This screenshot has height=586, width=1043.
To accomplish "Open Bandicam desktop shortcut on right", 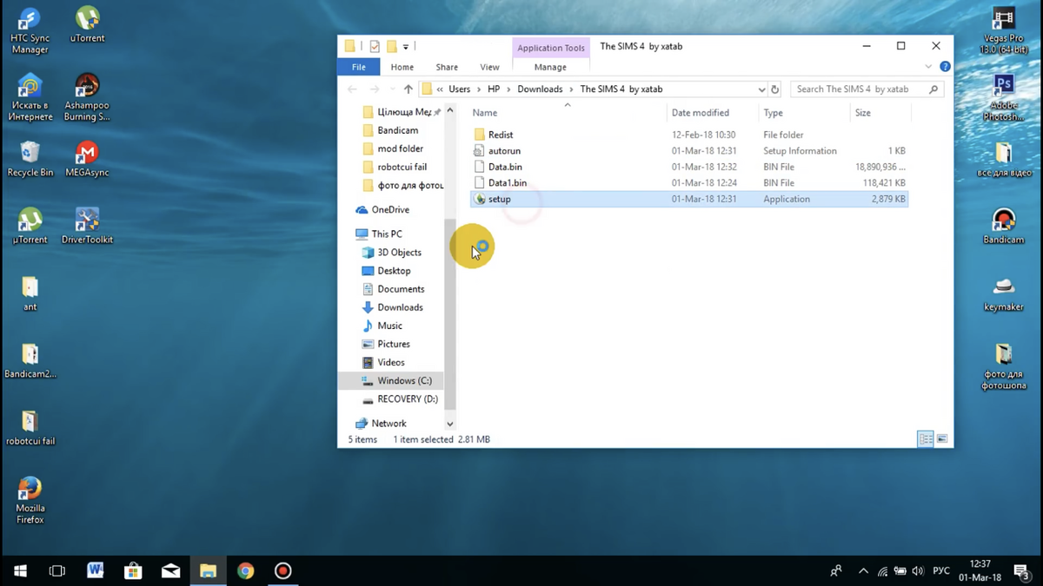I will 1004,227.
